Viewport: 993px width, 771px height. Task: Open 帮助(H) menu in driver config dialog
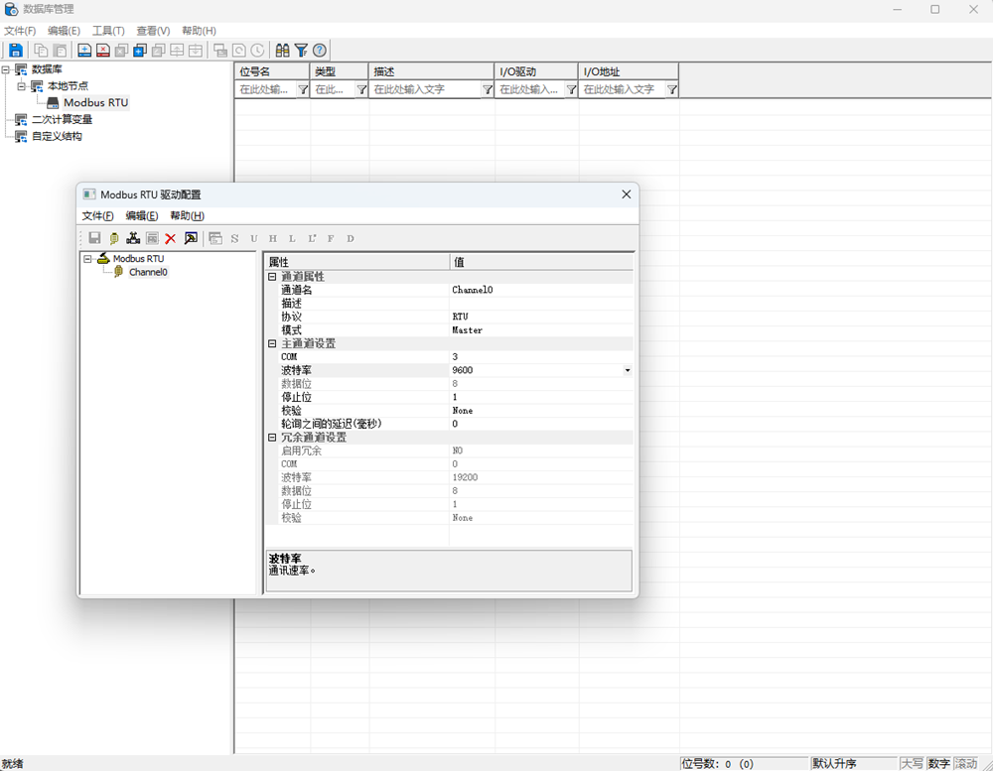point(187,216)
